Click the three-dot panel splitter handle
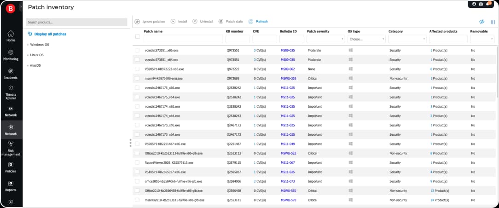 130,143
